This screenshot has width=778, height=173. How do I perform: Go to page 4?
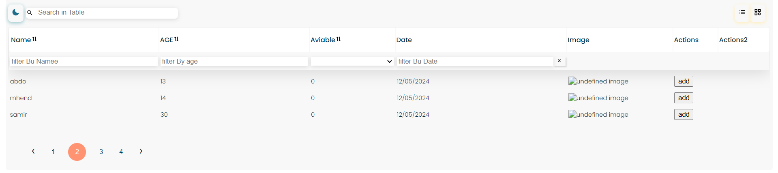click(121, 152)
